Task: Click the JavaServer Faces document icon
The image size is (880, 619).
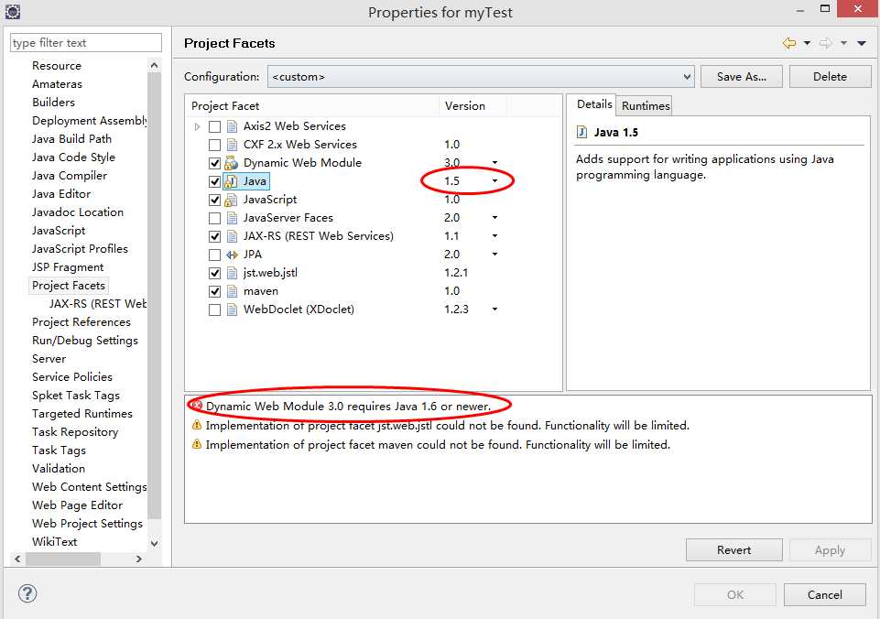Action: tap(232, 218)
